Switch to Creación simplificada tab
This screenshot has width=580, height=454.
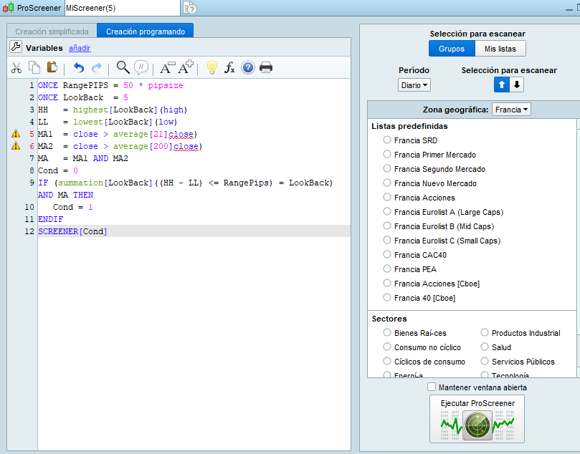tap(52, 32)
